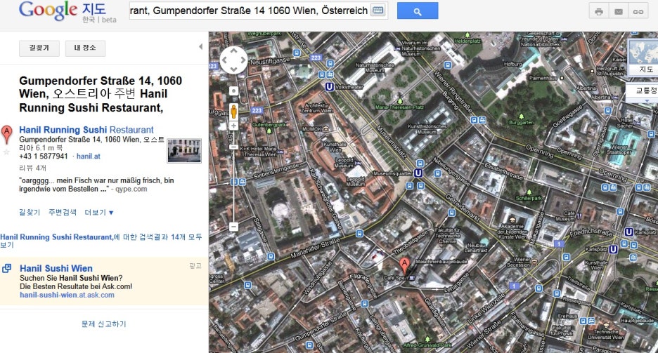Click the MUMOK museum icon
The width and height of the screenshot is (658, 353).
click(x=325, y=129)
